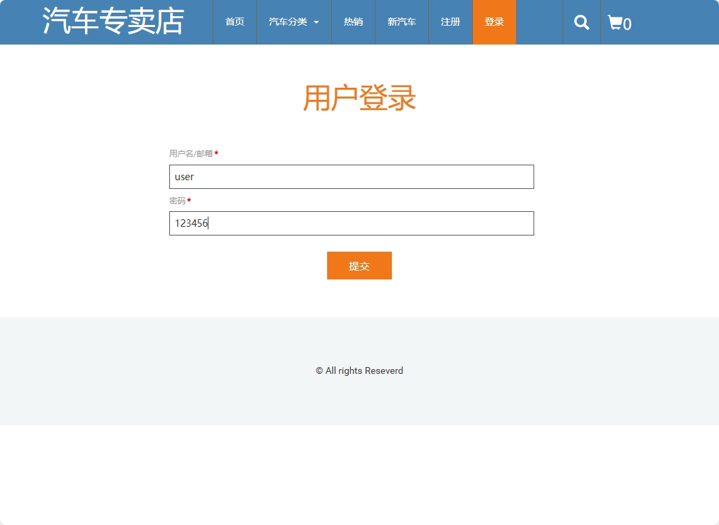Image resolution: width=719 pixels, height=525 pixels.
Task: Click the '123456' text in password input
Action: [x=192, y=223]
